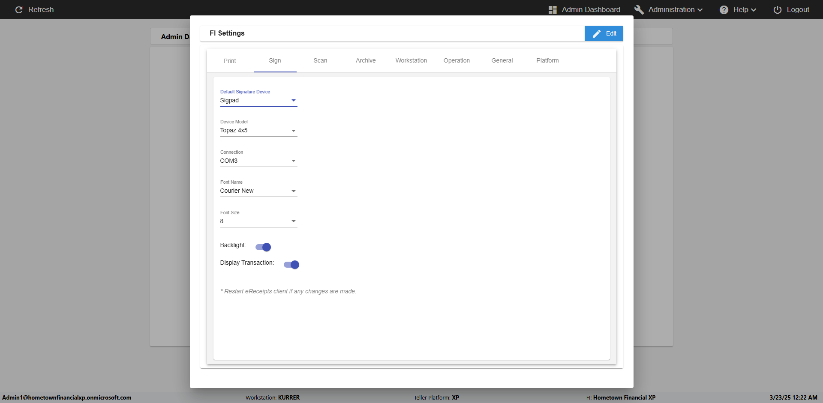Click the date and time in status bar
823x403 pixels.
pos(793,397)
